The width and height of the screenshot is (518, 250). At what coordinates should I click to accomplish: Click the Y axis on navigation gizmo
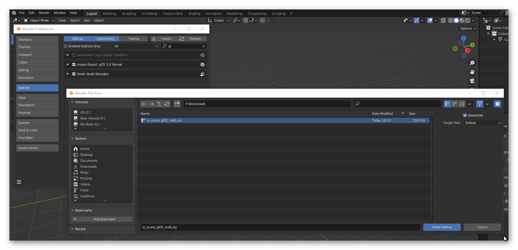[472, 45]
